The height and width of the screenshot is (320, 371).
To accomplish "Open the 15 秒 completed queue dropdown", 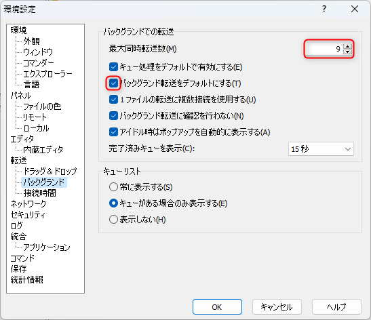I will click(x=321, y=149).
